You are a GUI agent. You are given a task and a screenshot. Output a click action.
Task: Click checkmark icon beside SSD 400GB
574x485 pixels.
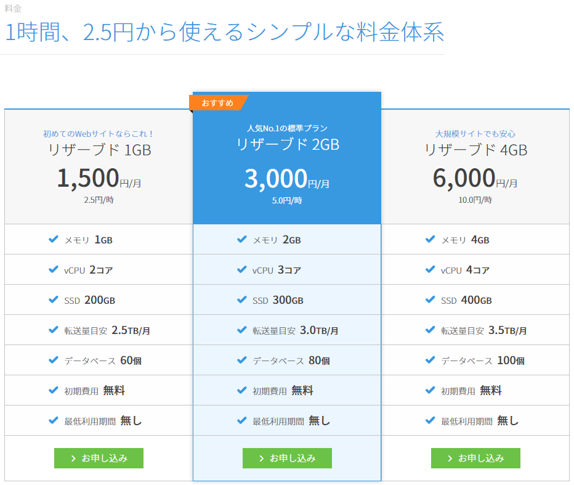coord(430,300)
